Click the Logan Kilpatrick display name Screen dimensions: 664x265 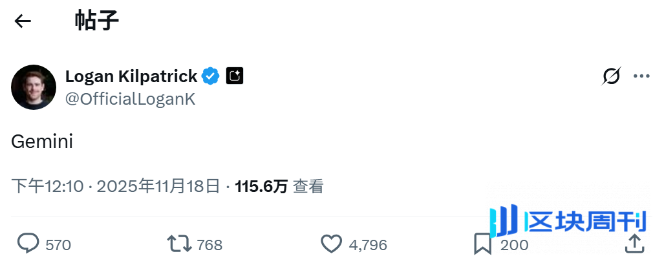pyautogui.click(x=131, y=76)
